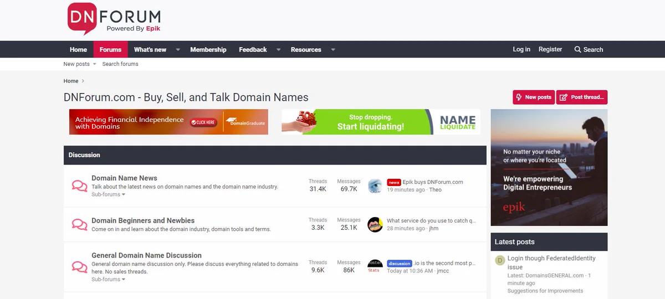This screenshot has width=665, height=299.
Task: Click the blue discussion tag label
Action: click(400, 264)
